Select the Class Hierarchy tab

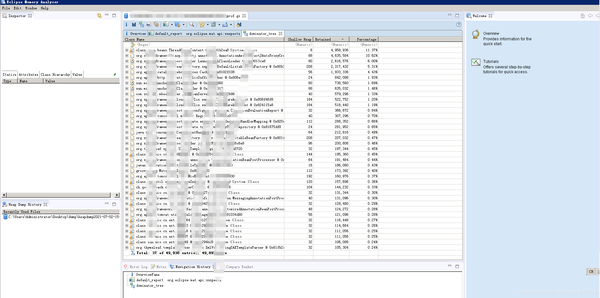[x=55, y=74]
